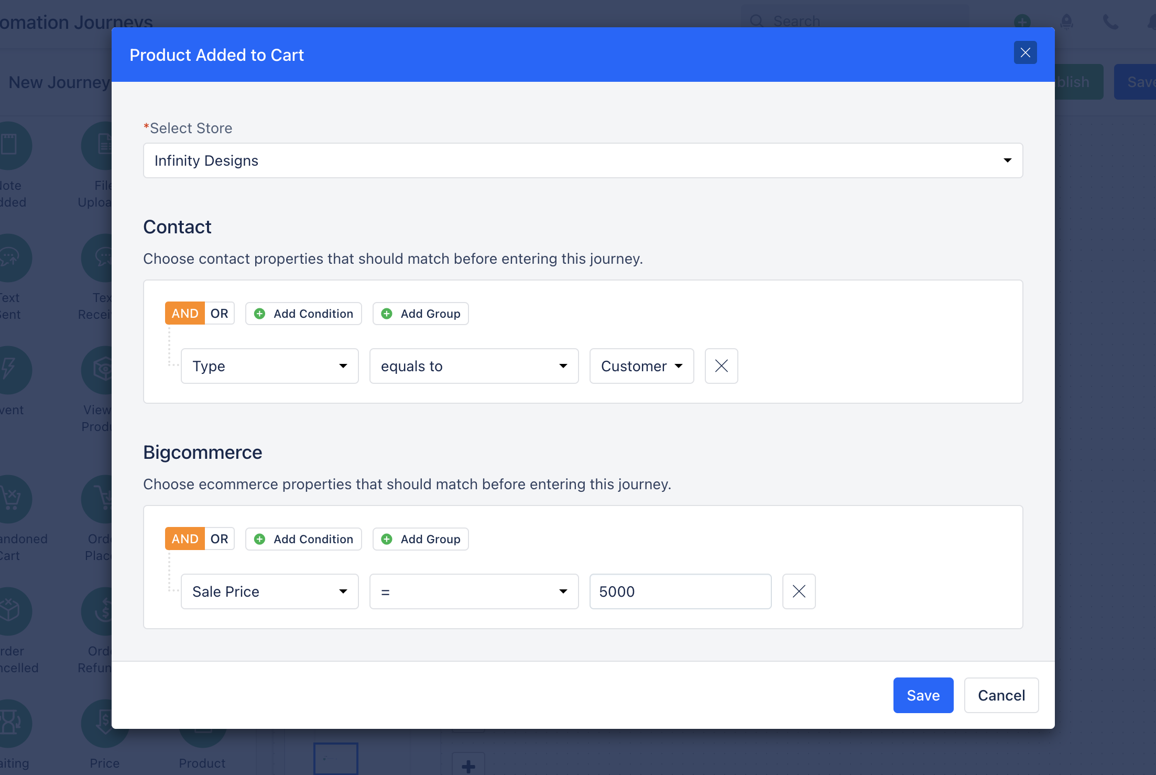
Task: Select AND operator in Contact section
Action: tap(184, 314)
